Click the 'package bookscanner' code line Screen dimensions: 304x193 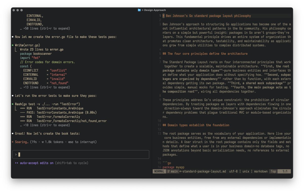click(36, 54)
